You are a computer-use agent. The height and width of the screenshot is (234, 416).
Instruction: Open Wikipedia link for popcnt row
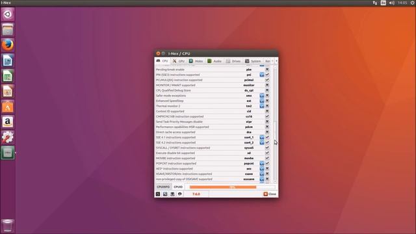click(x=261, y=163)
